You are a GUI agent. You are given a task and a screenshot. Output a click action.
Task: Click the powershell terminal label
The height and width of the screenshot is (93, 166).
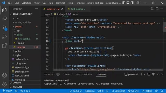pos(132,74)
